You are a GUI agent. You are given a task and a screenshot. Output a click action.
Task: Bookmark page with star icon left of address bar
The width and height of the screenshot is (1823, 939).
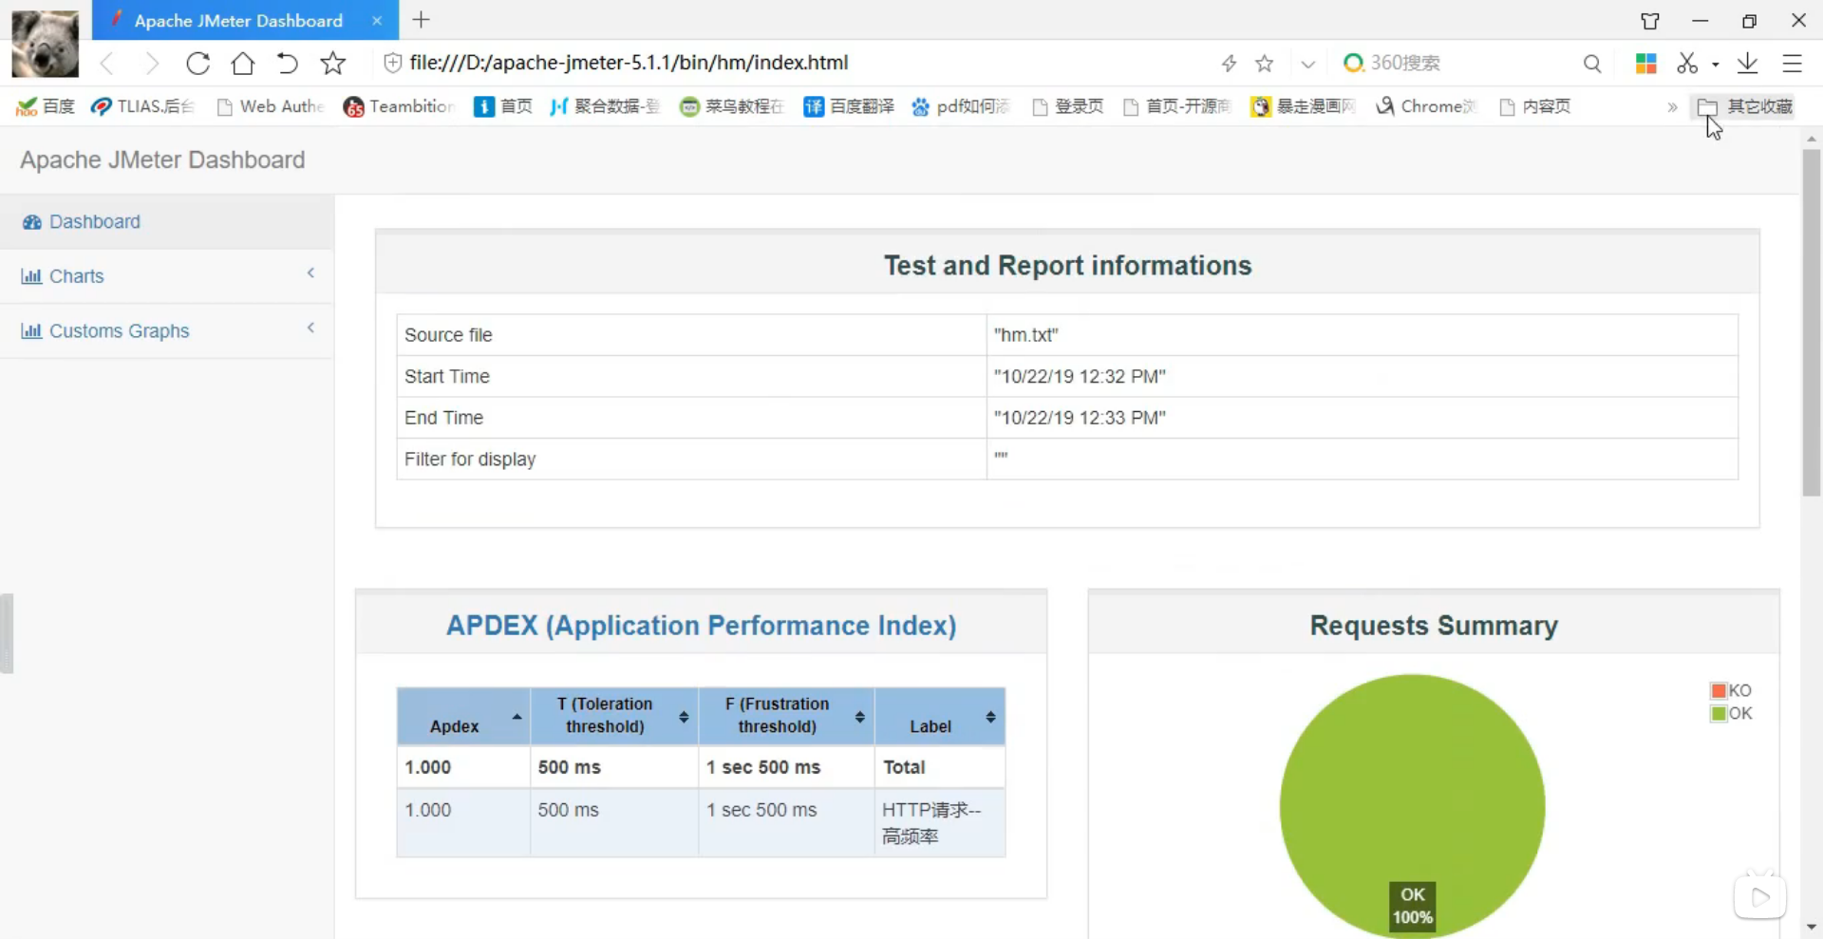(x=332, y=64)
